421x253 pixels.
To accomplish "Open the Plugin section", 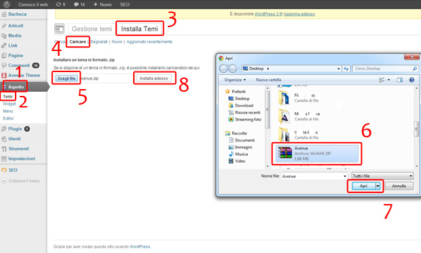I will pos(15,129).
